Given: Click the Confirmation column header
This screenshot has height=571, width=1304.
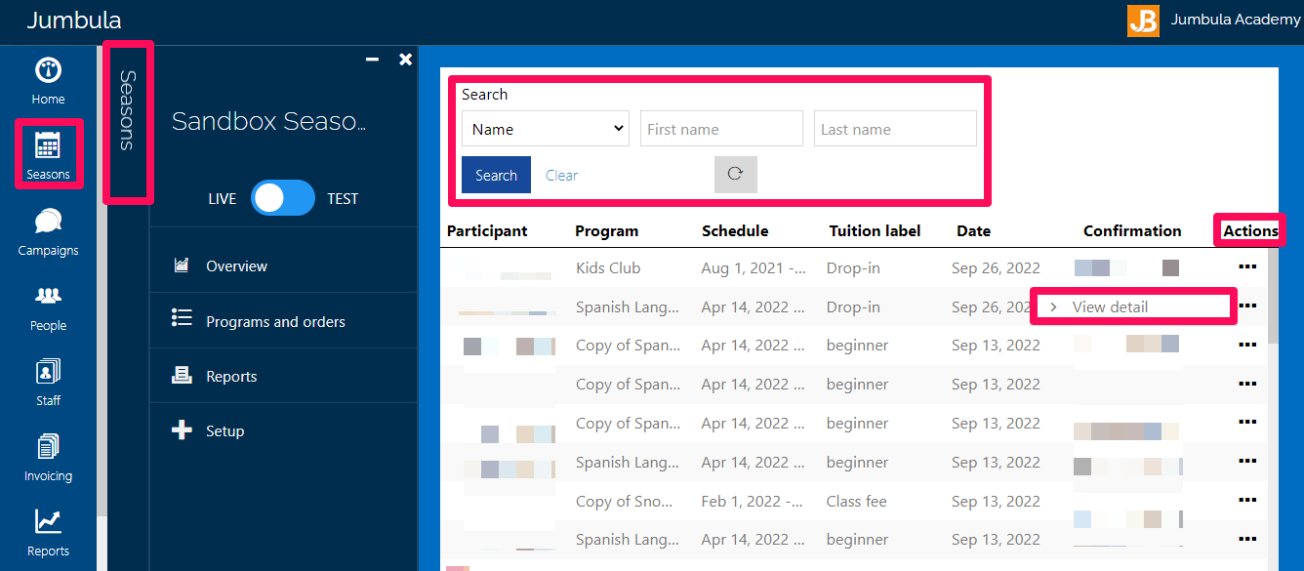Looking at the screenshot, I should tap(1132, 231).
